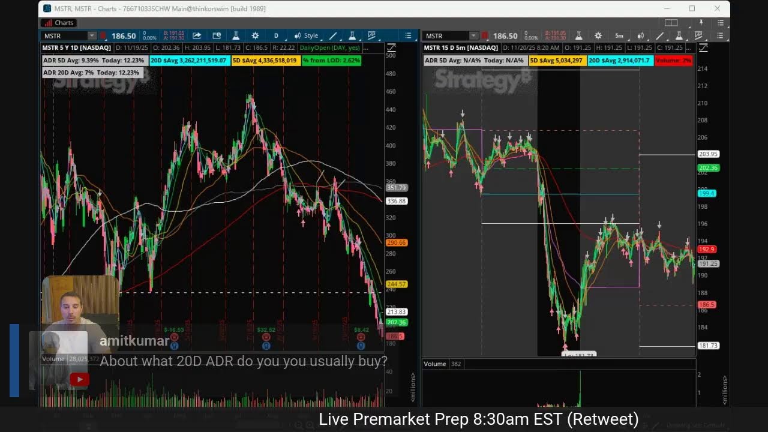Image resolution: width=768 pixels, height=432 pixels.
Task: Open right chart settings gear
Action: (598, 36)
